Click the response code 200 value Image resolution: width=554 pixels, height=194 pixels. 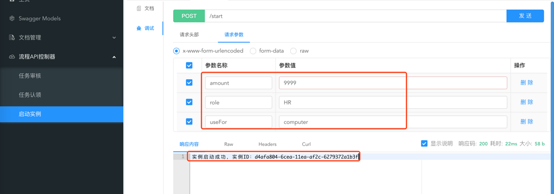483,144
